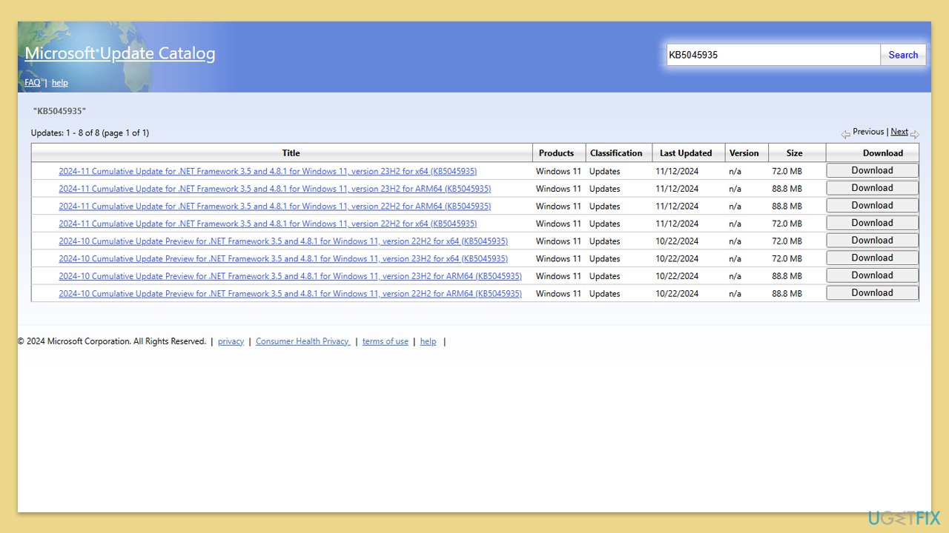
Task: Open 2024-11 update for 23H2 x64 link
Action: coord(268,171)
